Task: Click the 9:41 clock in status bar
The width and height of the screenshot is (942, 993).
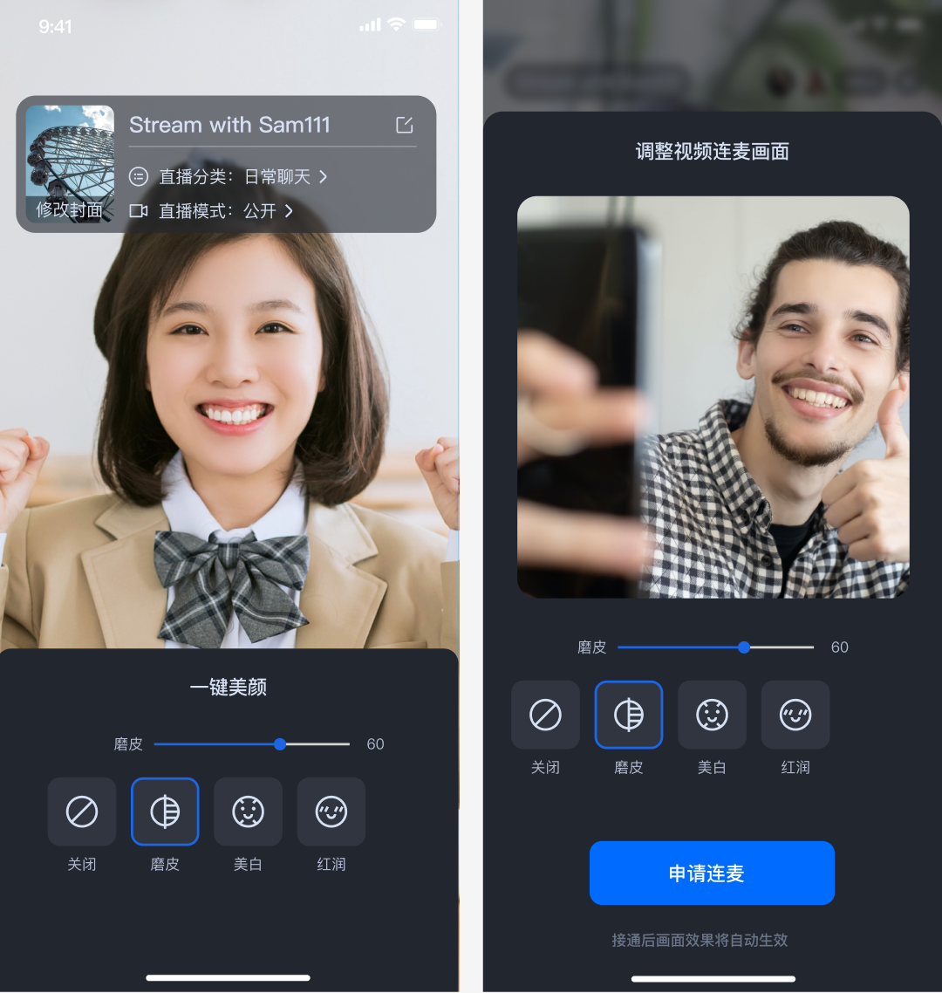Action: (x=55, y=26)
